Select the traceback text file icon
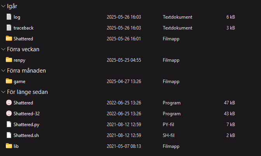Viewport: 261px width, 156px height. coord(9,28)
